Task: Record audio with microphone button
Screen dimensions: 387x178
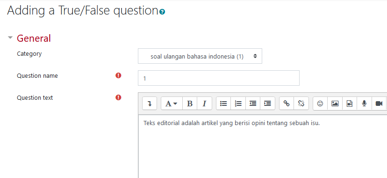Action: [364, 104]
